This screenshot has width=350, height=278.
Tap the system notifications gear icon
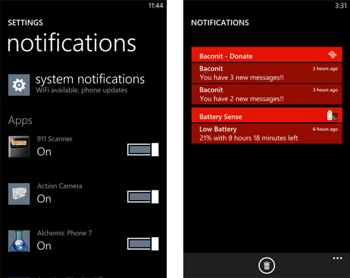point(19,85)
